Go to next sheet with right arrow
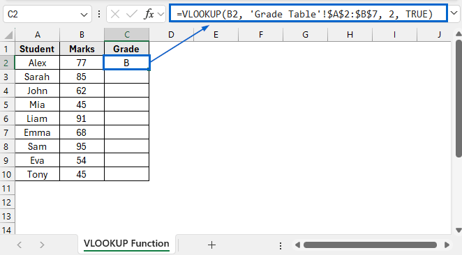 (x=42, y=245)
